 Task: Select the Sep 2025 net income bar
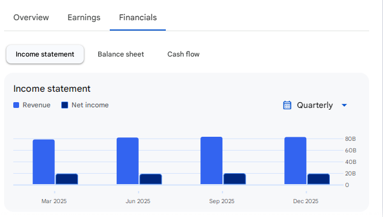(235, 179)
